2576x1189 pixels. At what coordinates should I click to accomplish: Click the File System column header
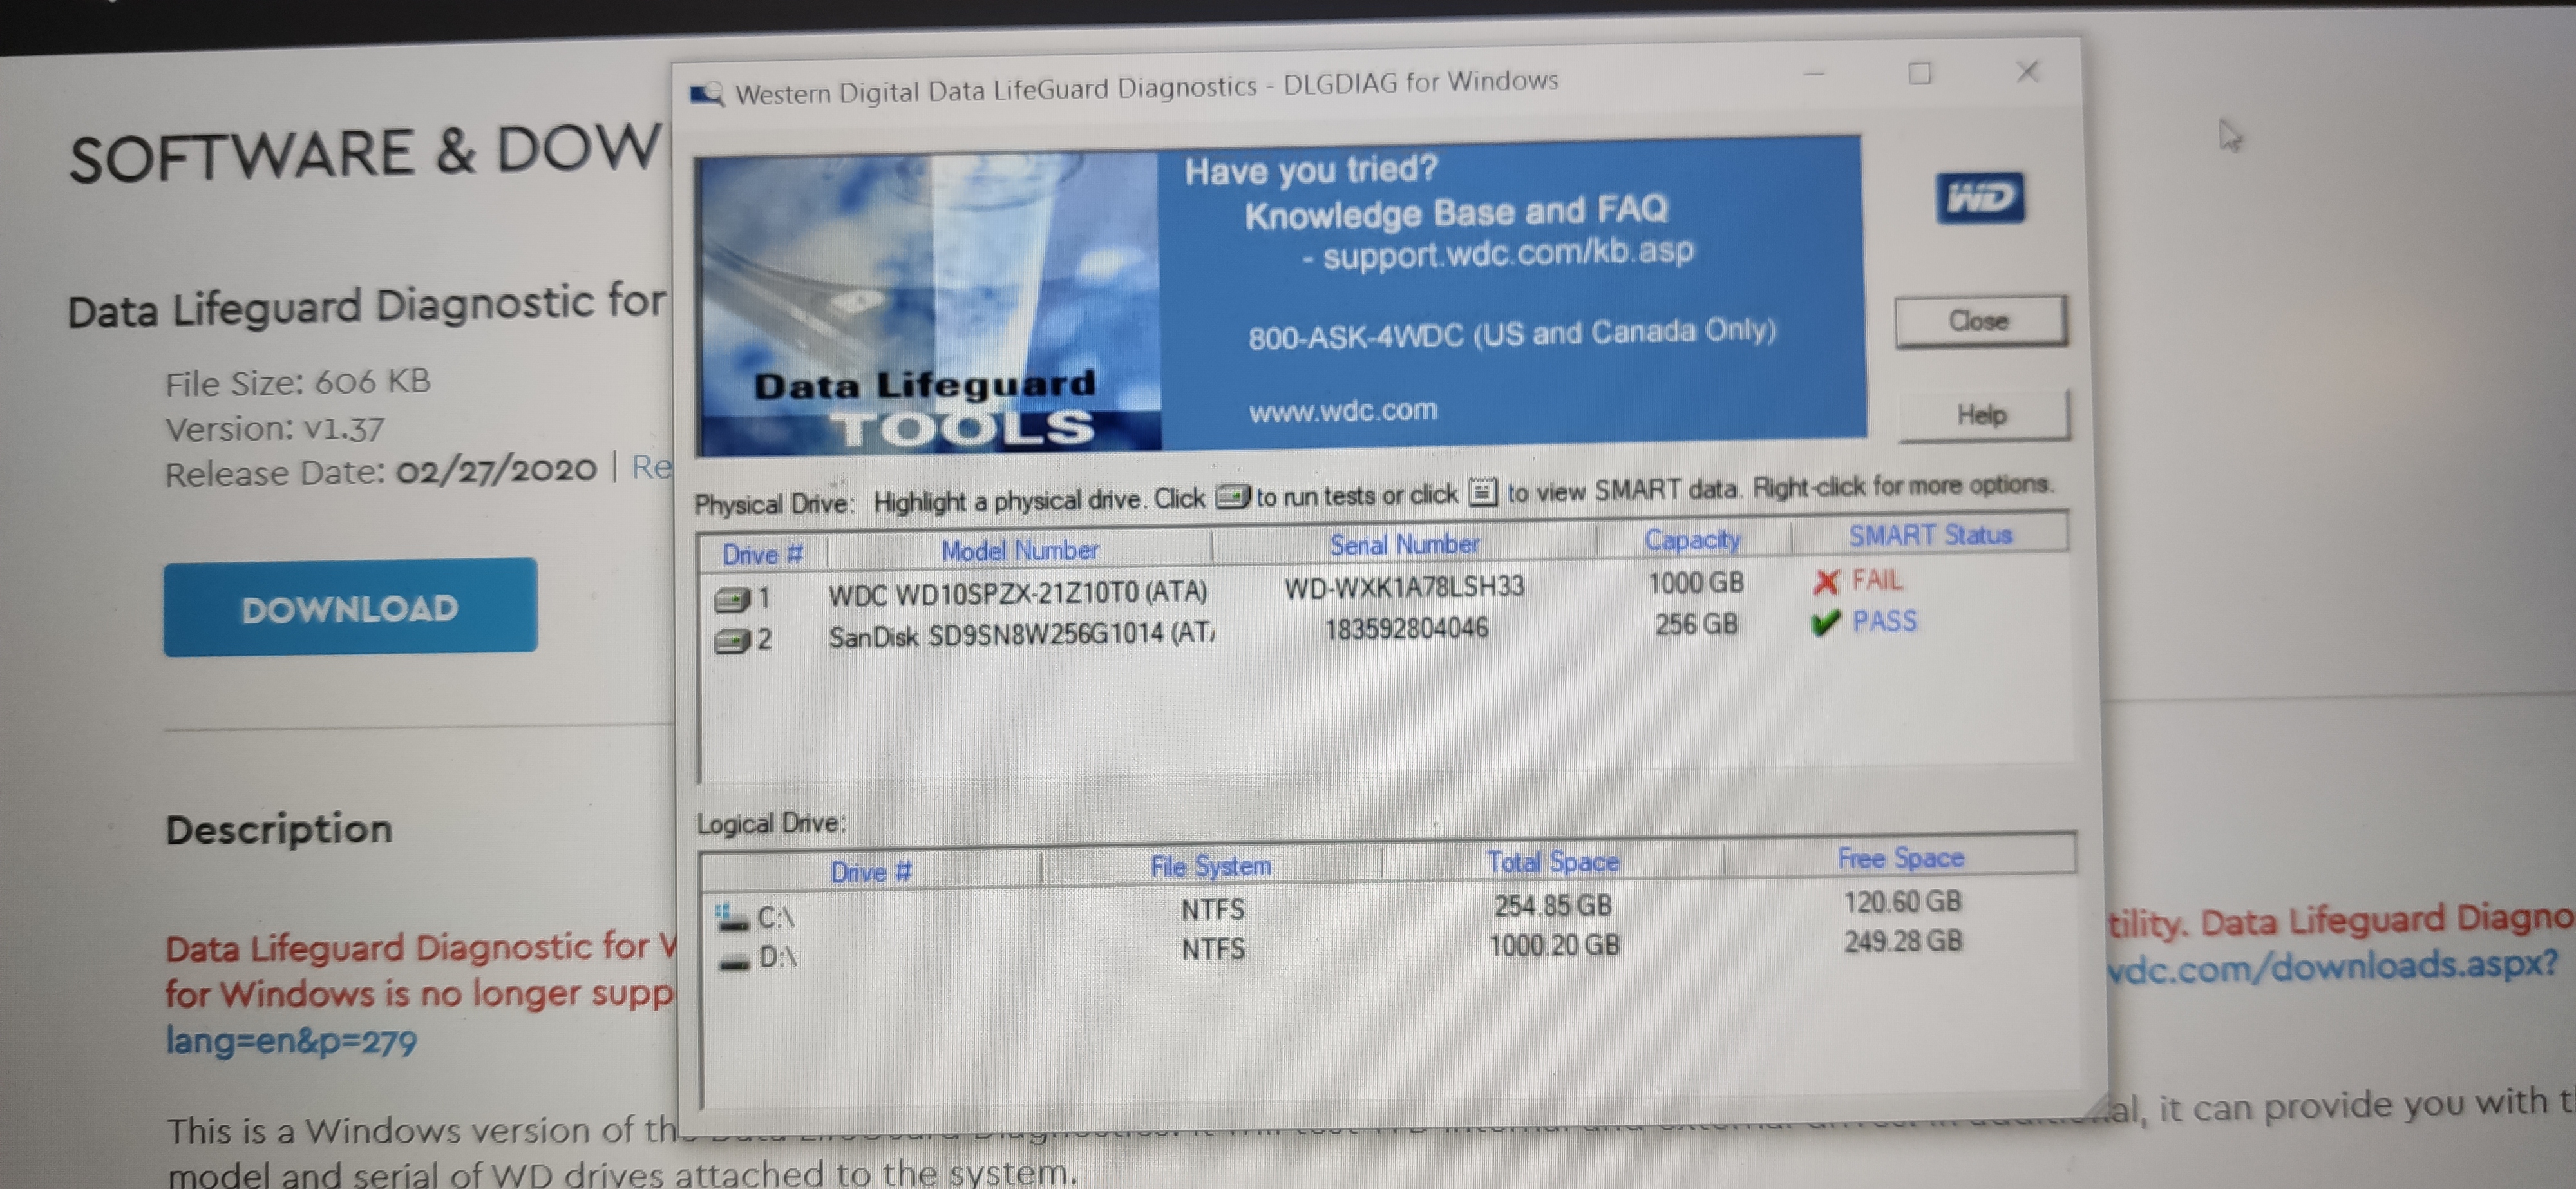coord(1210,866)
